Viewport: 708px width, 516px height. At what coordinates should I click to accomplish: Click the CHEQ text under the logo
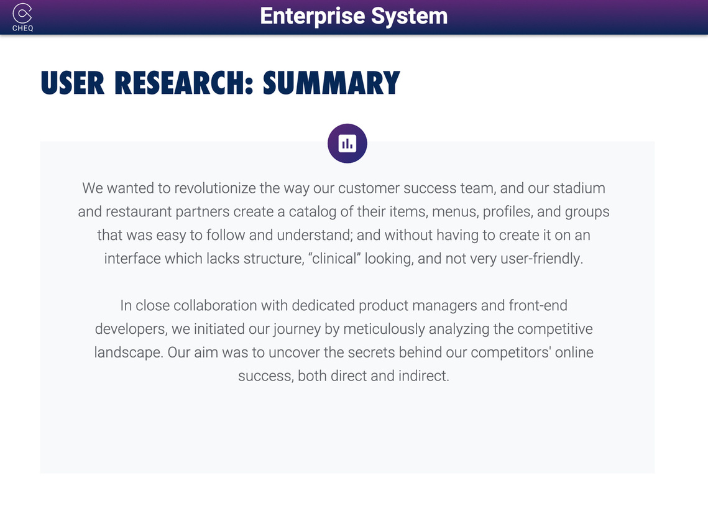click(22, 28)
